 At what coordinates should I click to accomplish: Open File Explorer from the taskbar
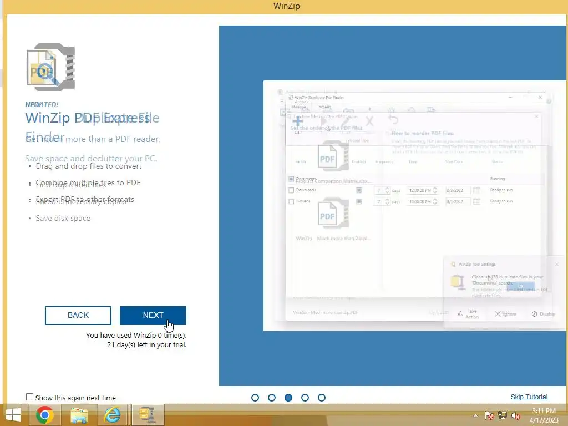pyautogui.click(x=79, y=415)
